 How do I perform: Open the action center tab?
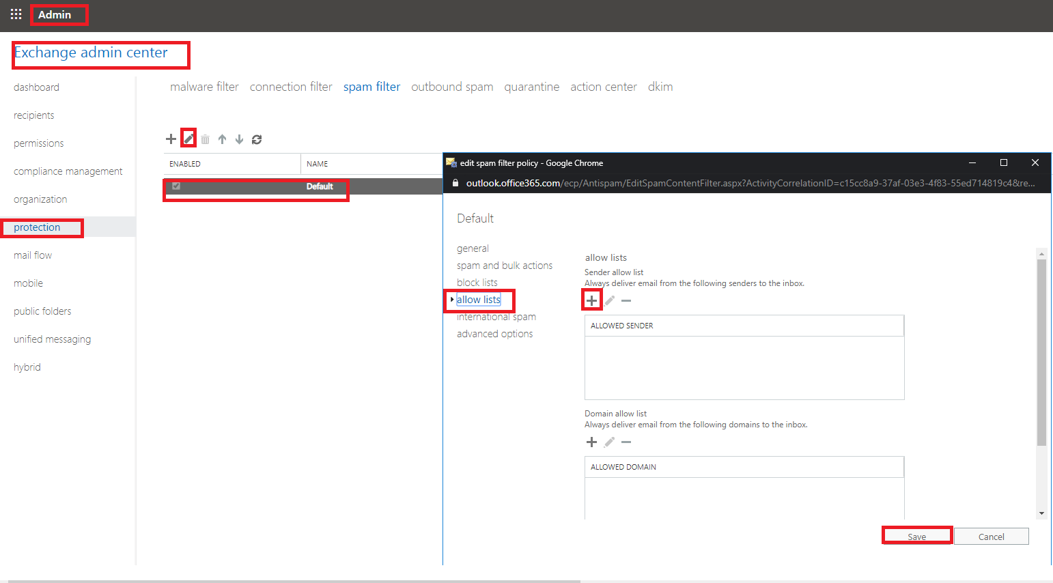604,87
